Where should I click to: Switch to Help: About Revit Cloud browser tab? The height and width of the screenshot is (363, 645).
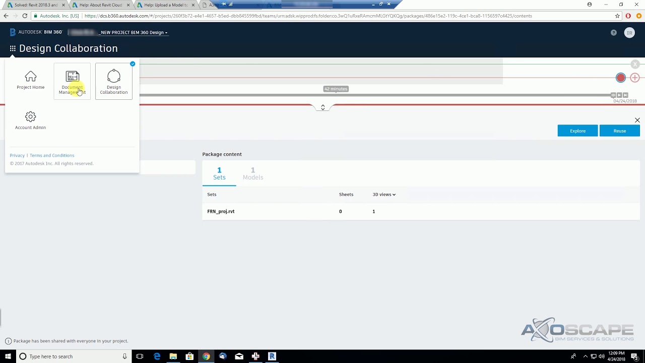(100, 5)
